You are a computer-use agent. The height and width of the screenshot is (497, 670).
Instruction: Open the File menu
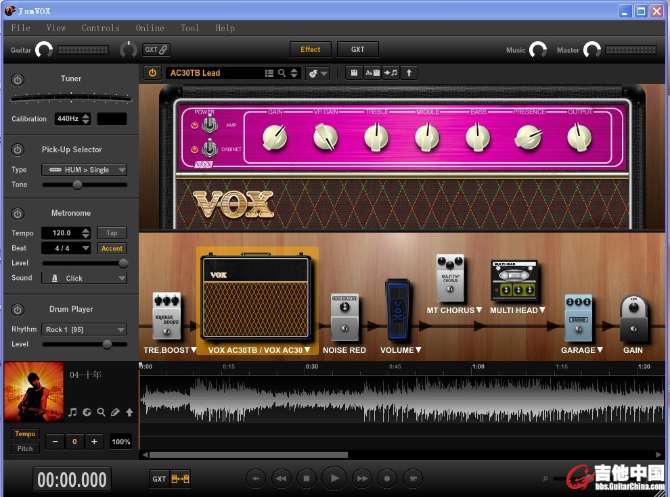(20, 28)
